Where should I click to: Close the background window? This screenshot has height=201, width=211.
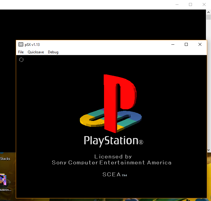(x=204, y=4)
